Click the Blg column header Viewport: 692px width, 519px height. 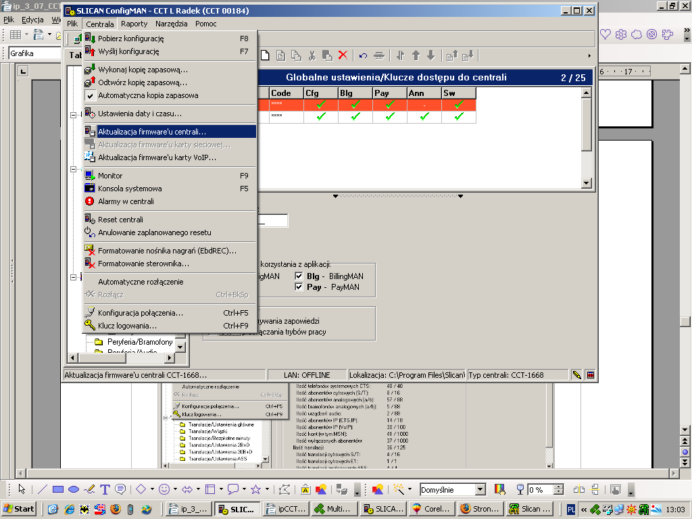(x=355, y=93)
